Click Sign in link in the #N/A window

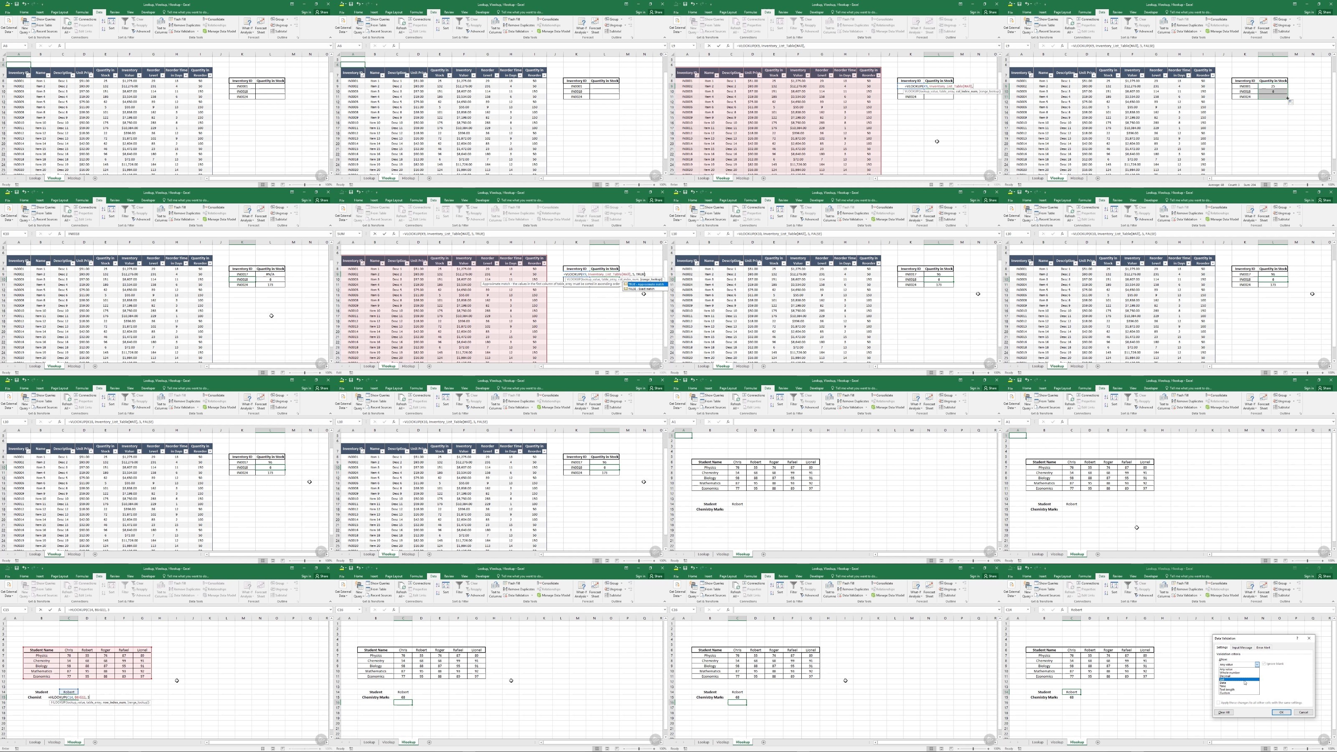[306, 201]
